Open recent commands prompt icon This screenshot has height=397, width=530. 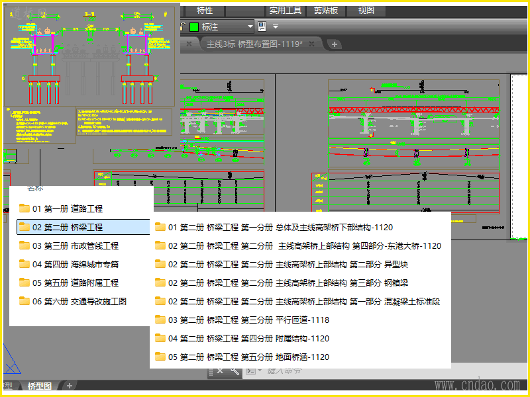pyautogui.click(x=251, y=371)
